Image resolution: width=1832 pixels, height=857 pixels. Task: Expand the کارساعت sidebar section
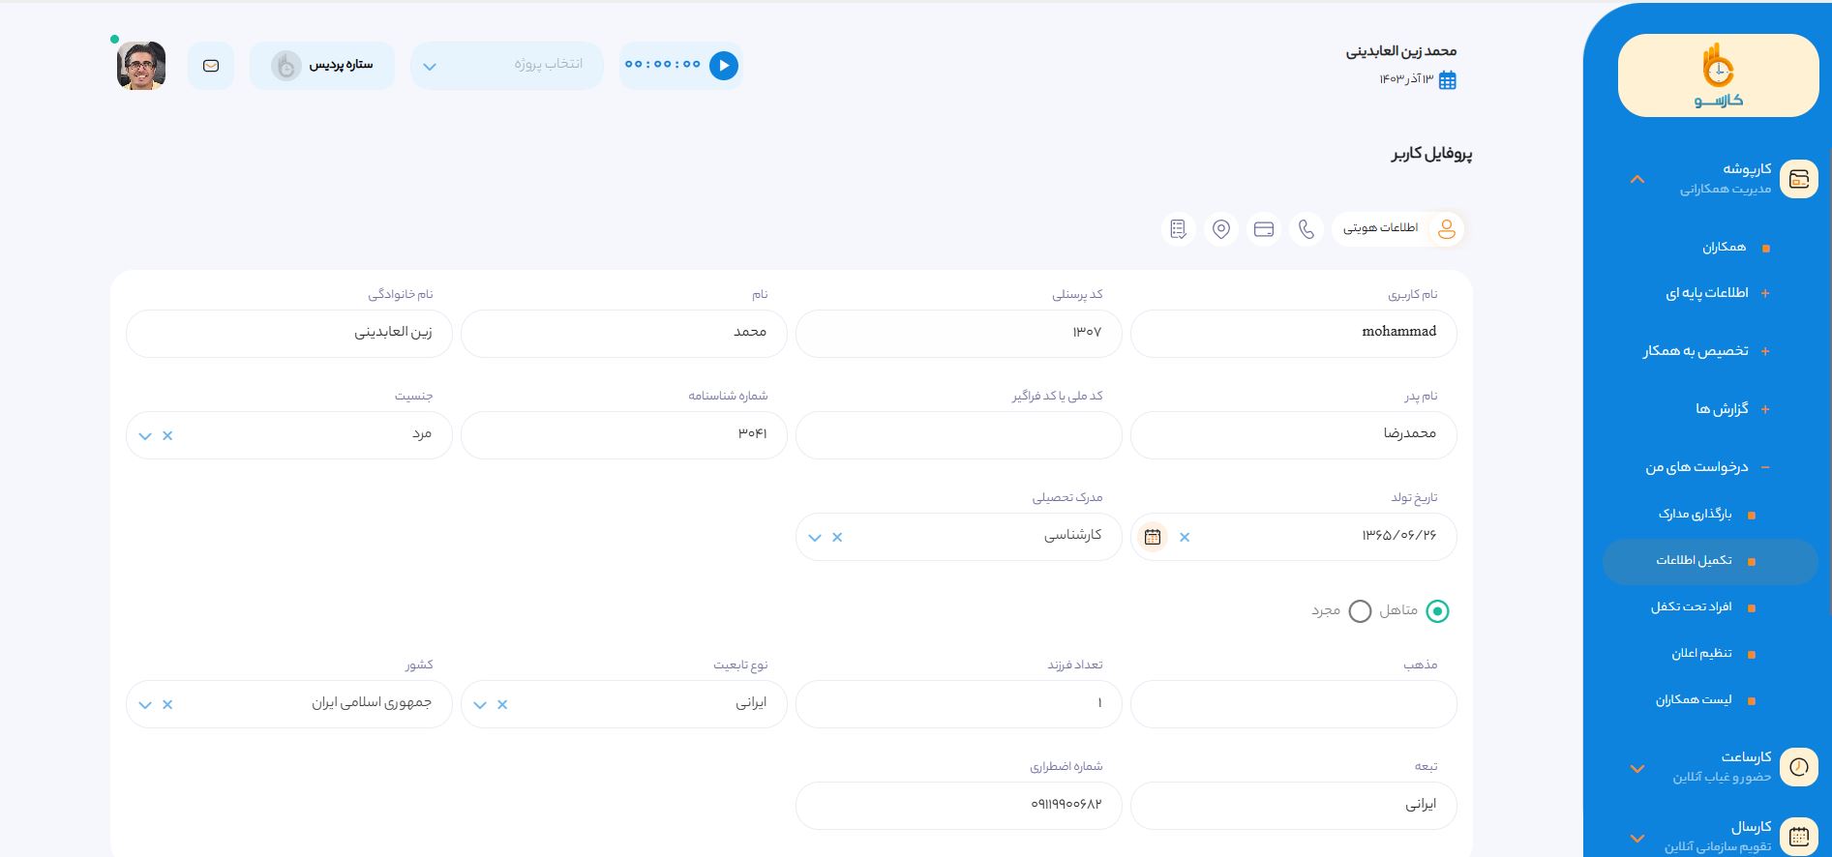[x=1637, y=769]
